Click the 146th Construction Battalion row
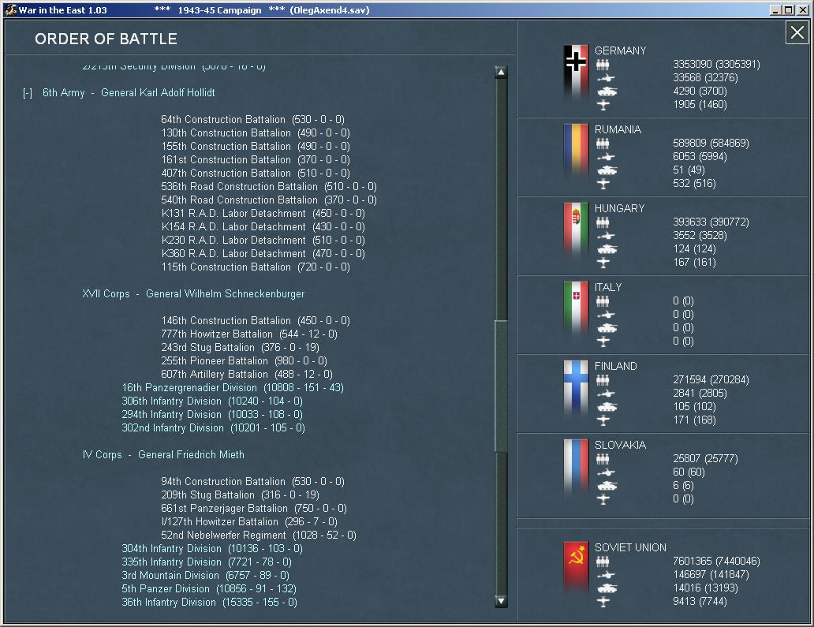The image size is (814, 627). [x=256, y=321]
